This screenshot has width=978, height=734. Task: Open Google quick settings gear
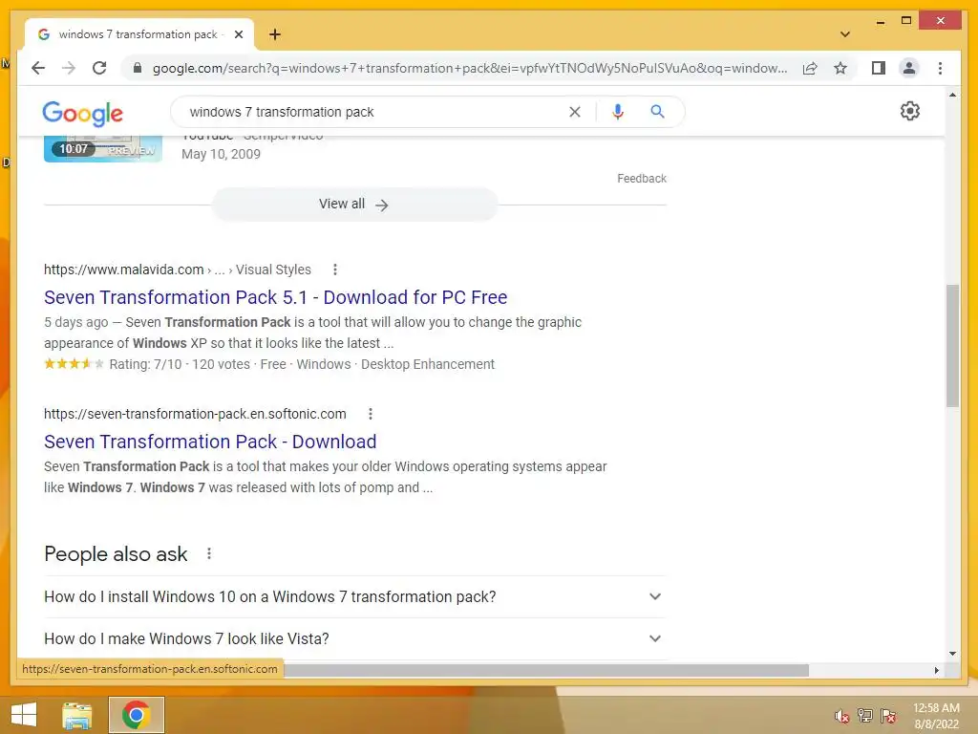pyautogui.click(x=910, y=111)
